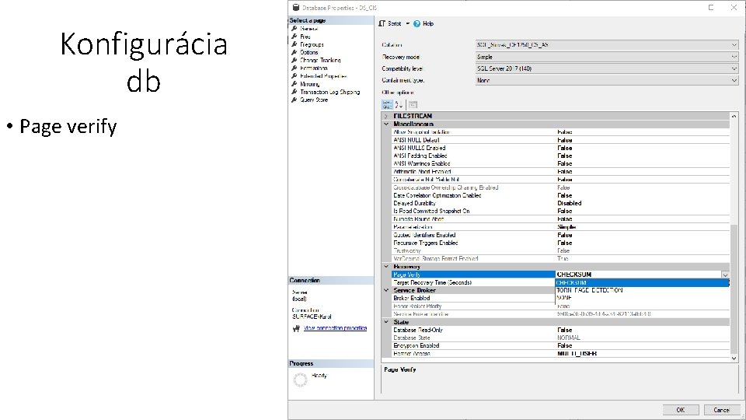Select the ANSI NULL Default row
This screenshot has height=420, width=746.
[x=560, y=140]
